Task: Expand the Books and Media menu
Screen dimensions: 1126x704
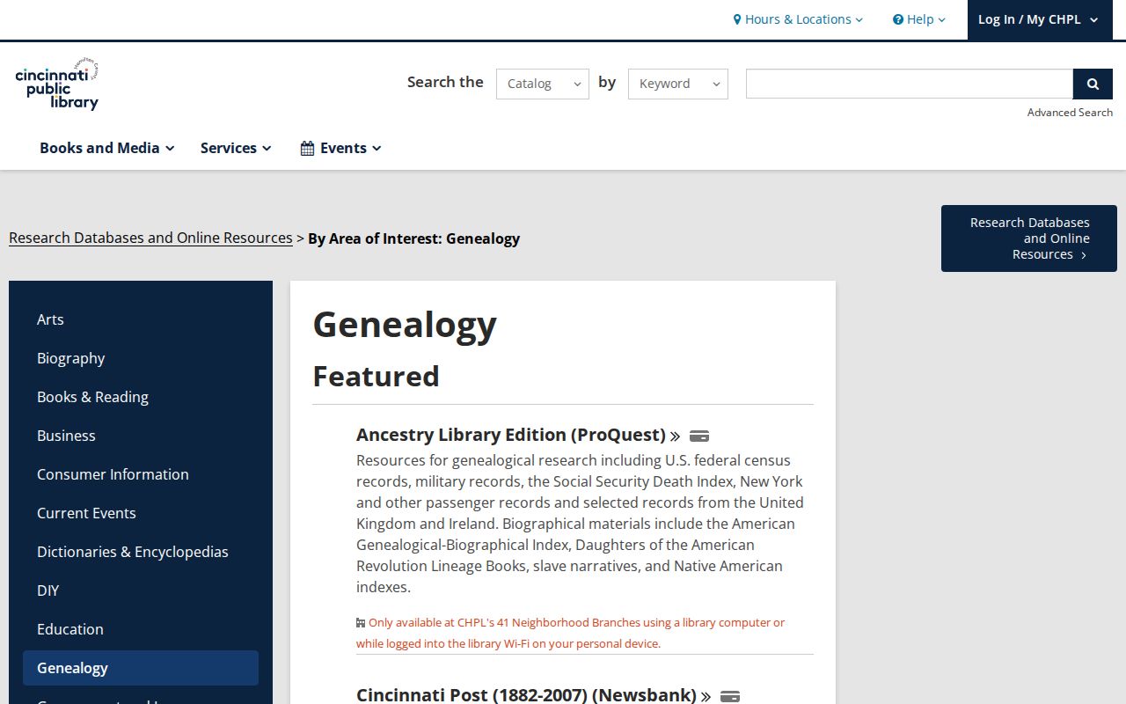Action: pyautogui.click(x=107, y=148)
